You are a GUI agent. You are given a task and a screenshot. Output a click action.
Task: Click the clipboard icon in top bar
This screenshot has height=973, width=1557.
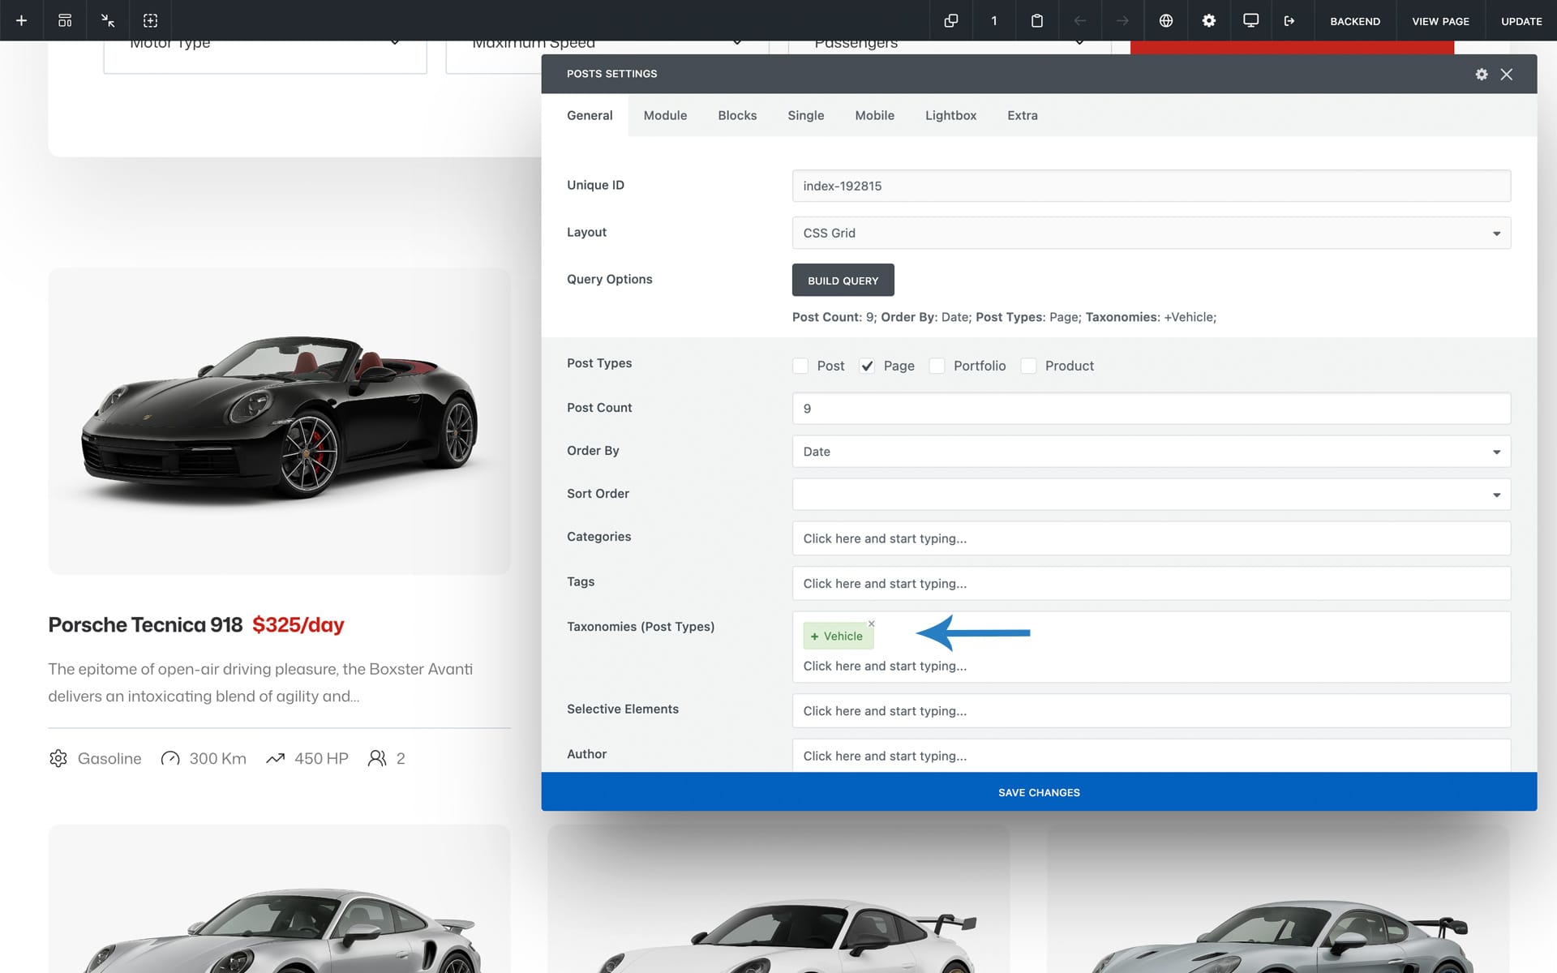click(x=1036, y=20)
